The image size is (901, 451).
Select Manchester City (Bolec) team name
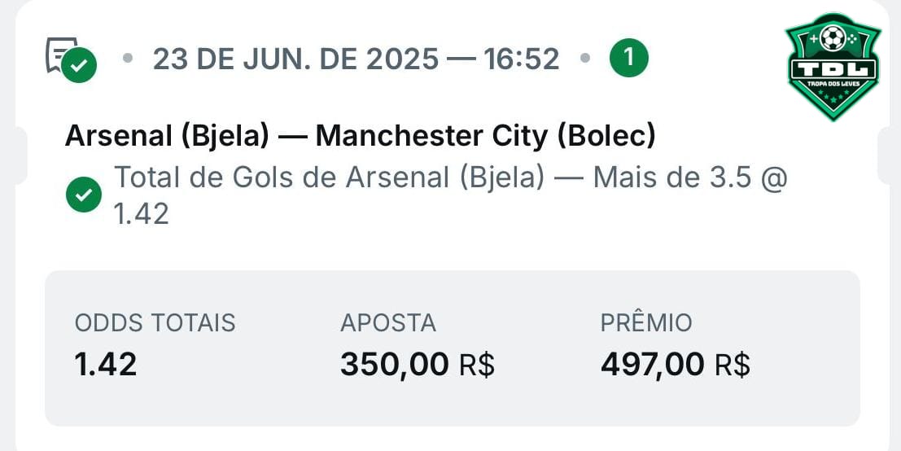point(486,137)
